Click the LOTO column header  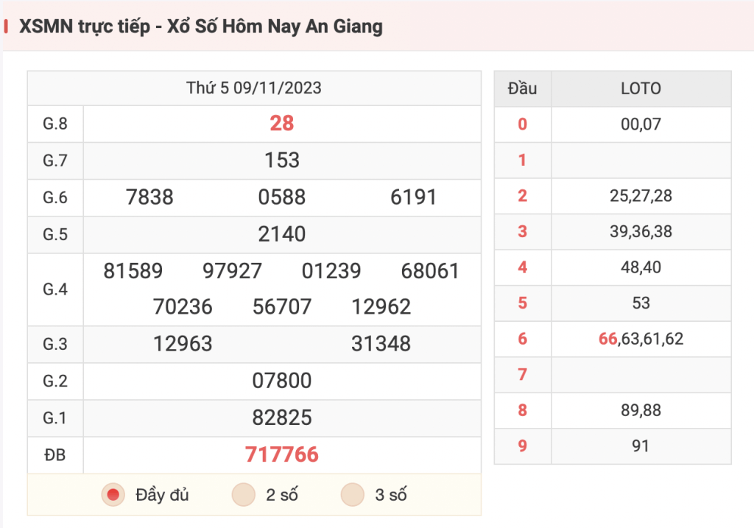641,88
